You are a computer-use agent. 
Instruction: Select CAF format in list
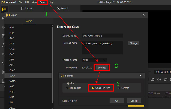[28, 54]
